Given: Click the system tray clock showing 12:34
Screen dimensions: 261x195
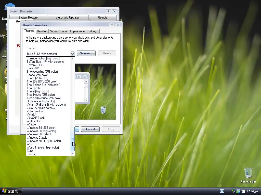Looking at the screenshot, I should pyautogui.click(x=252, y=191).
